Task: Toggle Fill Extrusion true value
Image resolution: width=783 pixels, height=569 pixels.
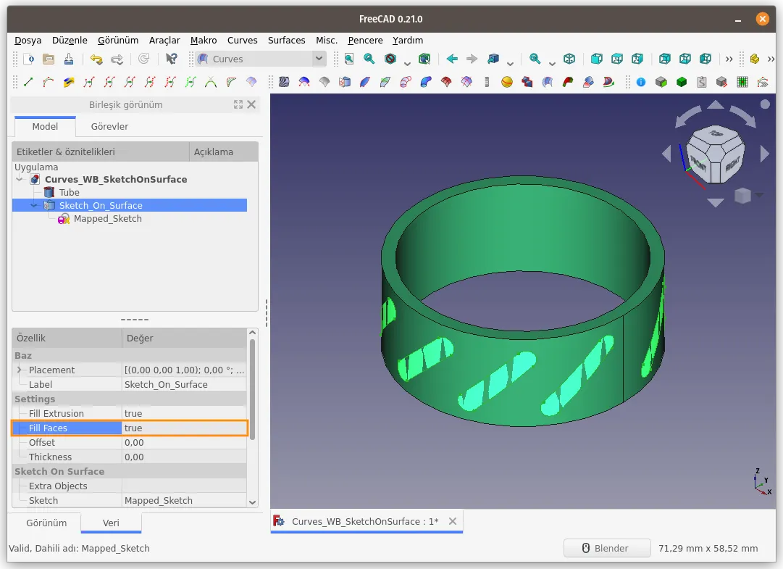Action: click(x=184, y=413)
